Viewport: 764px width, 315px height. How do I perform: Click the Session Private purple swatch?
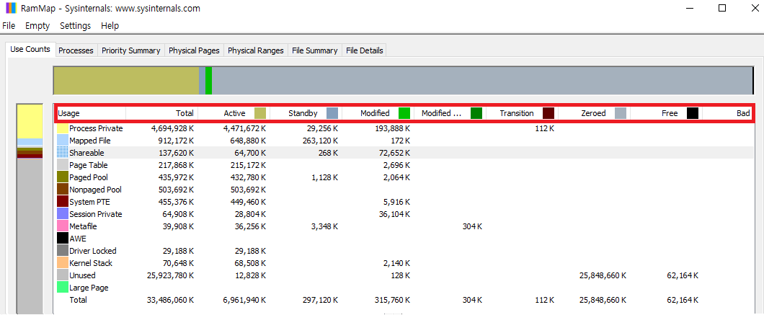(x=63, y=213)
